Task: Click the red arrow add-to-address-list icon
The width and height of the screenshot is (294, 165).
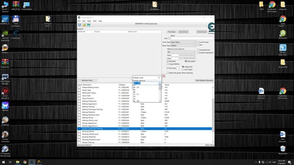Action: (x=164, y=76)
